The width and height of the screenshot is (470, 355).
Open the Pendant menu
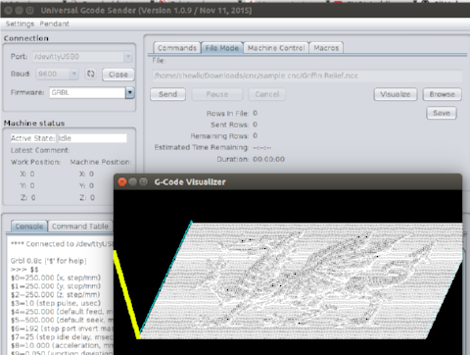click(54, 24)
